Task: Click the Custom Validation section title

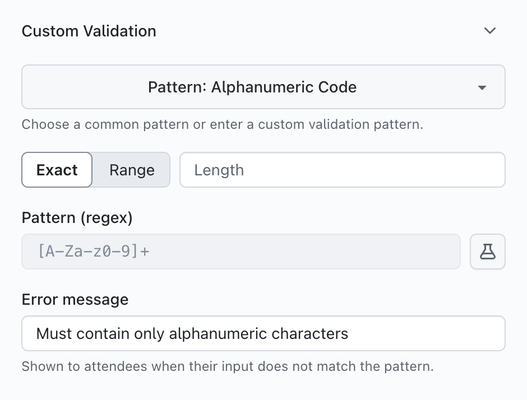Action: 89,31
